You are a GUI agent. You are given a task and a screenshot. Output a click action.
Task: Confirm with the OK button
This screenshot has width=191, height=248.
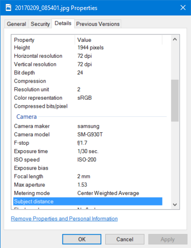tap(82, 239)
